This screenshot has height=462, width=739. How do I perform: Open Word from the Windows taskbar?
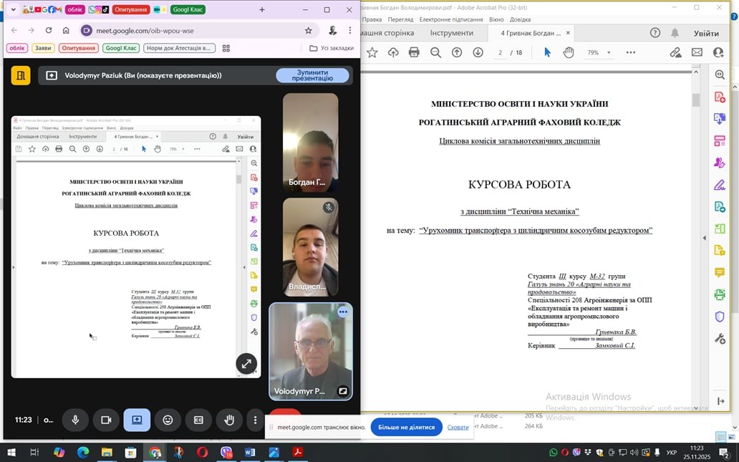pos(250,453)
